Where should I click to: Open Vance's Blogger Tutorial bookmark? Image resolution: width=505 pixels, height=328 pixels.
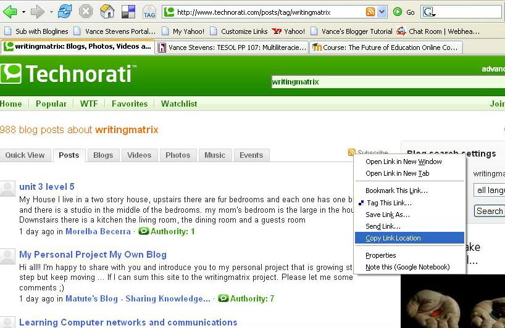coord(352,31)
